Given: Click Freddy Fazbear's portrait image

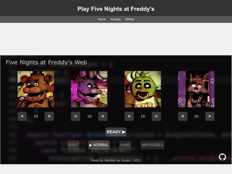Looking at the screenshot, I should click(36, 89).
